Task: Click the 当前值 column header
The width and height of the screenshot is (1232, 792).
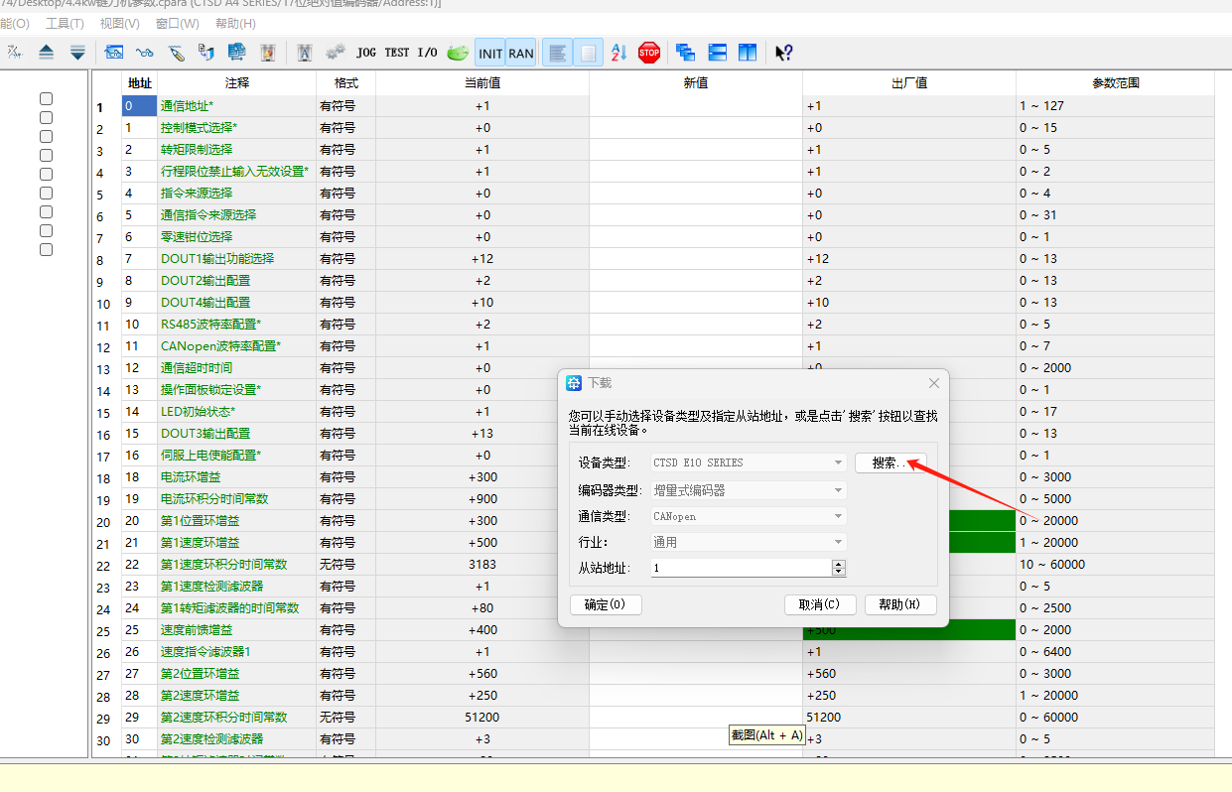Action: 482,83
